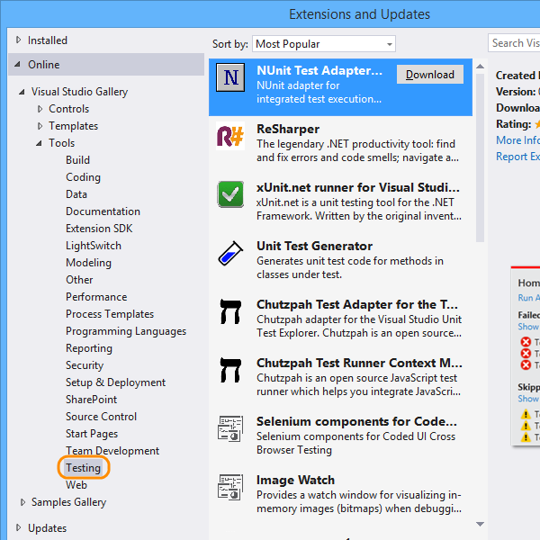This screenshot has width=540, height=540.
Task: Collapse the Tools tree node
Action: tap(40, 143)
